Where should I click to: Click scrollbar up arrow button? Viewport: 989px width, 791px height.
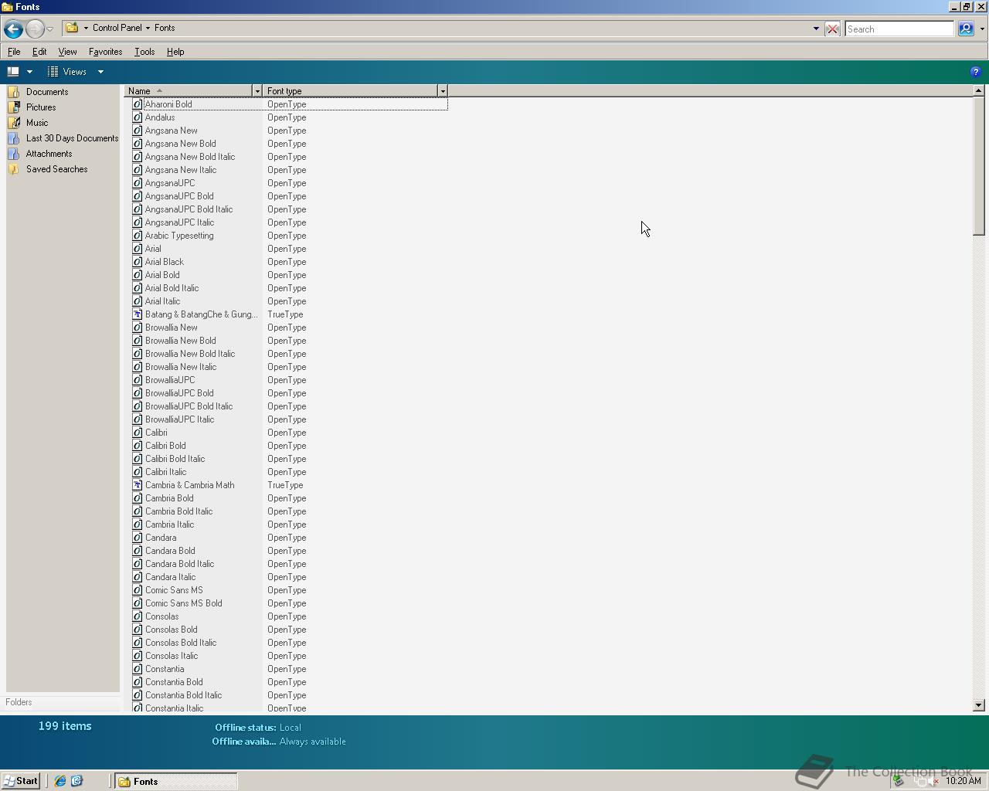click(979, 90)
